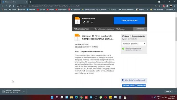Open the TL-WR841N bookmark
Screen dimensions: 177x100
(x=101, y=9)
